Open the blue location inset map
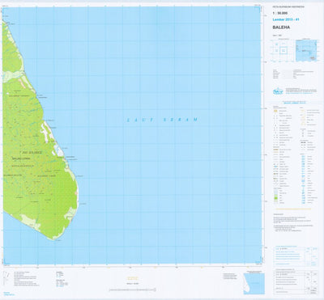Viewport: 324px width, 300px height. click(x=306, y=50)
